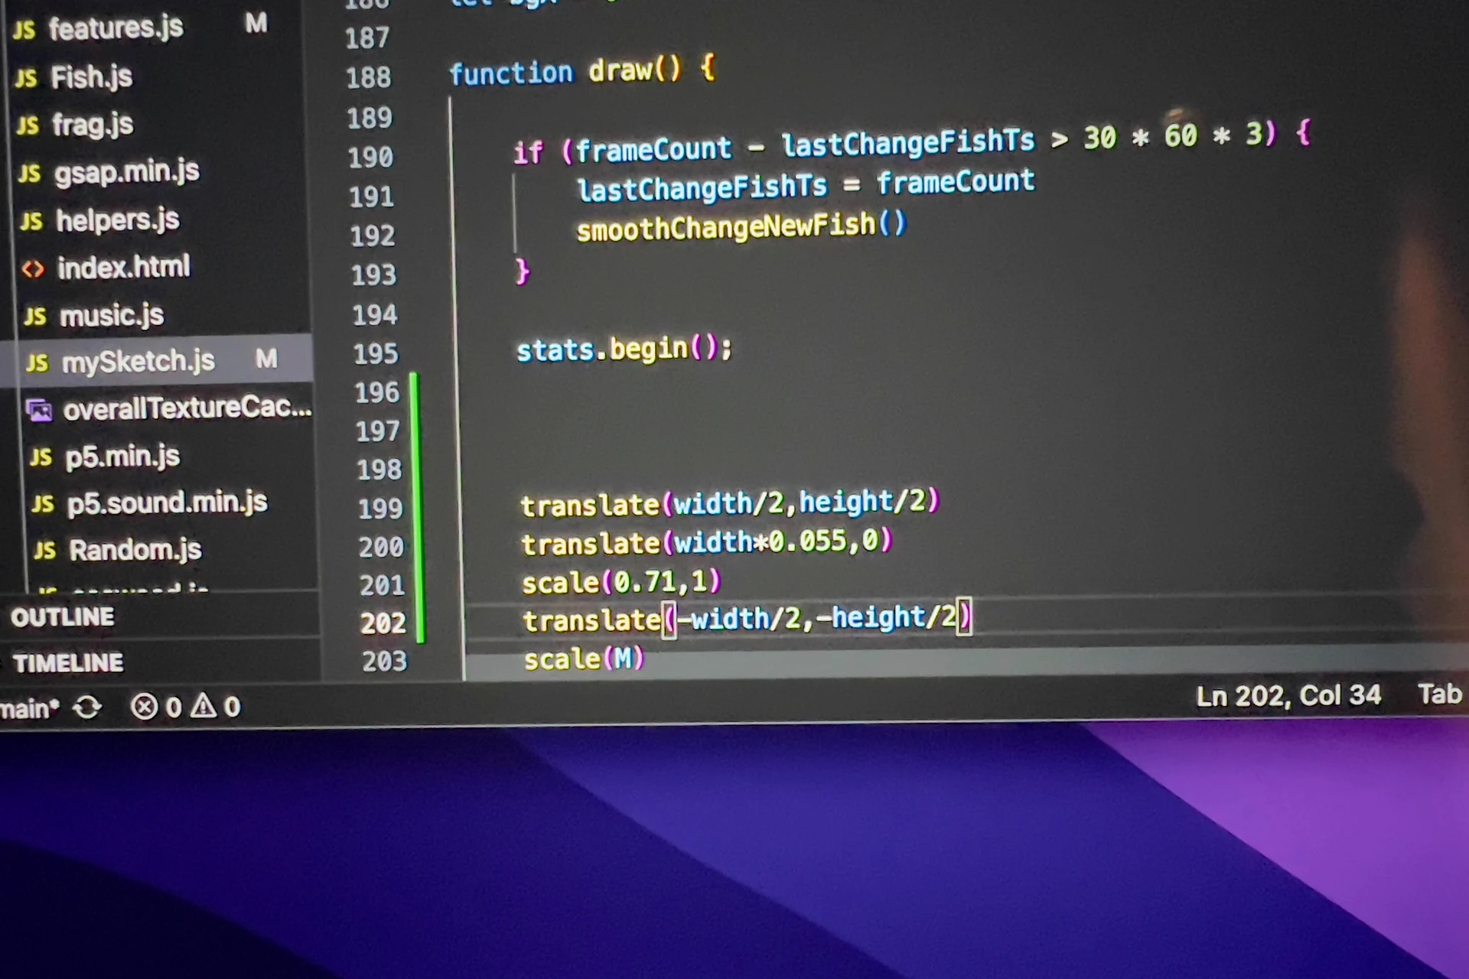Open p5.sound.min.js file
Image resolution: width=1469 pixels, height=979 pixels.
click(x=167, y=503)
